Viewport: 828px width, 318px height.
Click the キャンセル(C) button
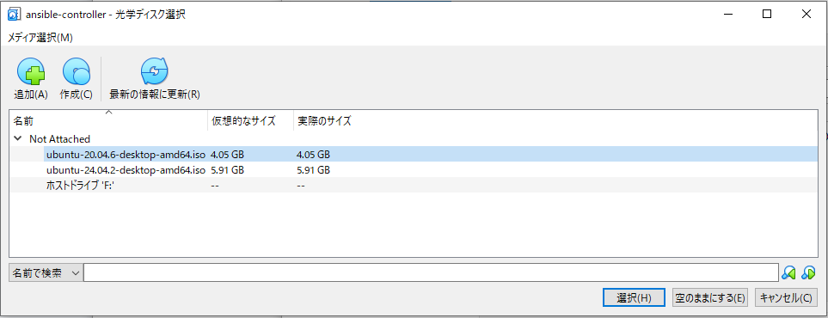pos(786,298)
